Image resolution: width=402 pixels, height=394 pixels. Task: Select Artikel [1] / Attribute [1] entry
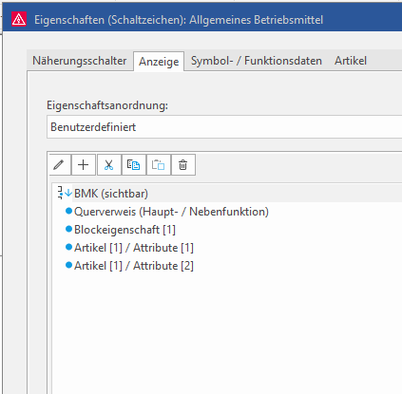click(134, 248)
